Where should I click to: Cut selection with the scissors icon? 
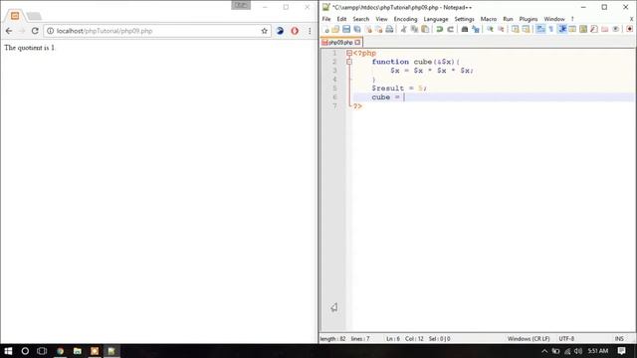403,29
